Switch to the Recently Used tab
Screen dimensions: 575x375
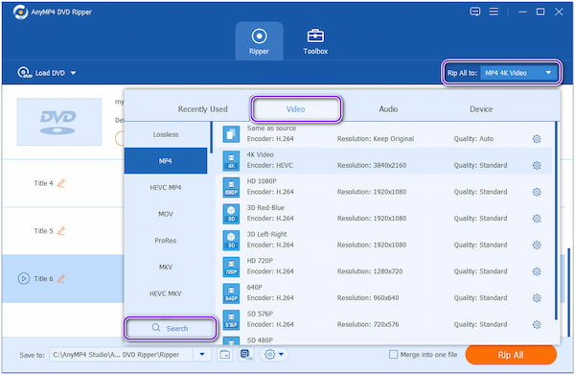click(x=202, y=109)
